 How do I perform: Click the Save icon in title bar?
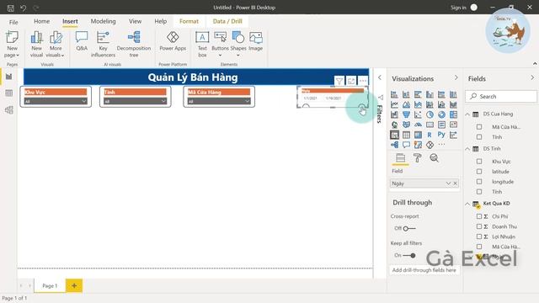click(x=11, y=8)
